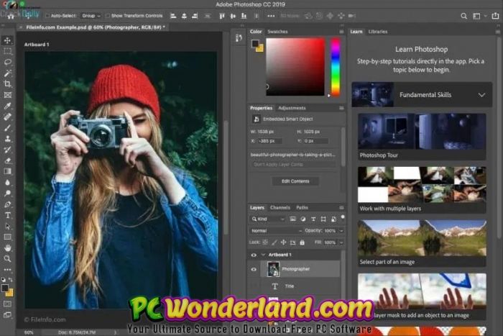This screenshot has height=336, width=503.
Task: Toggle the layer filter on/off switch
Action: point(343,217)
